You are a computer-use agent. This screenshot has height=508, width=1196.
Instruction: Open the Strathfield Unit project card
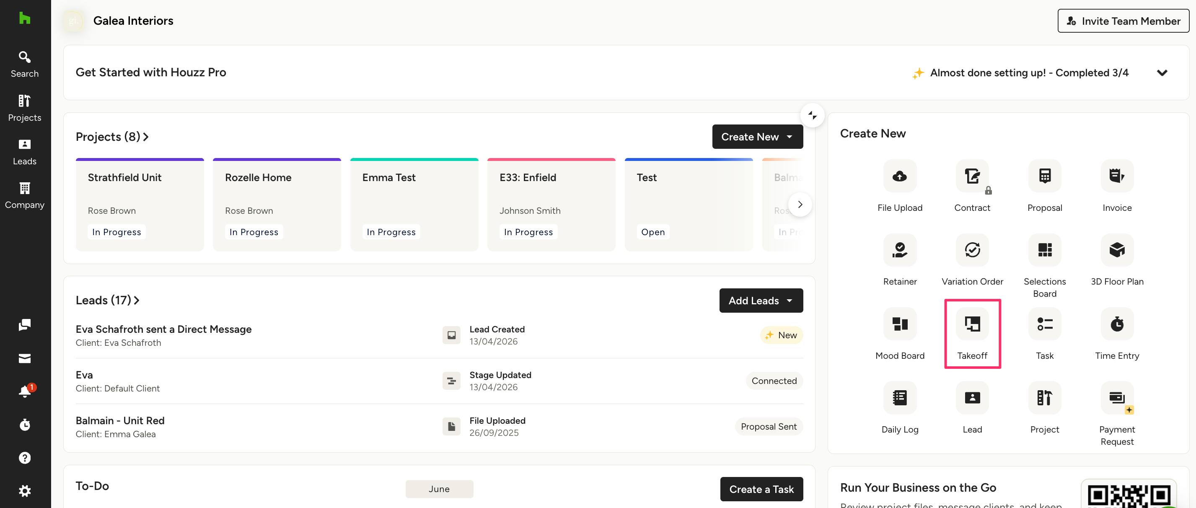tap(140, 204)
